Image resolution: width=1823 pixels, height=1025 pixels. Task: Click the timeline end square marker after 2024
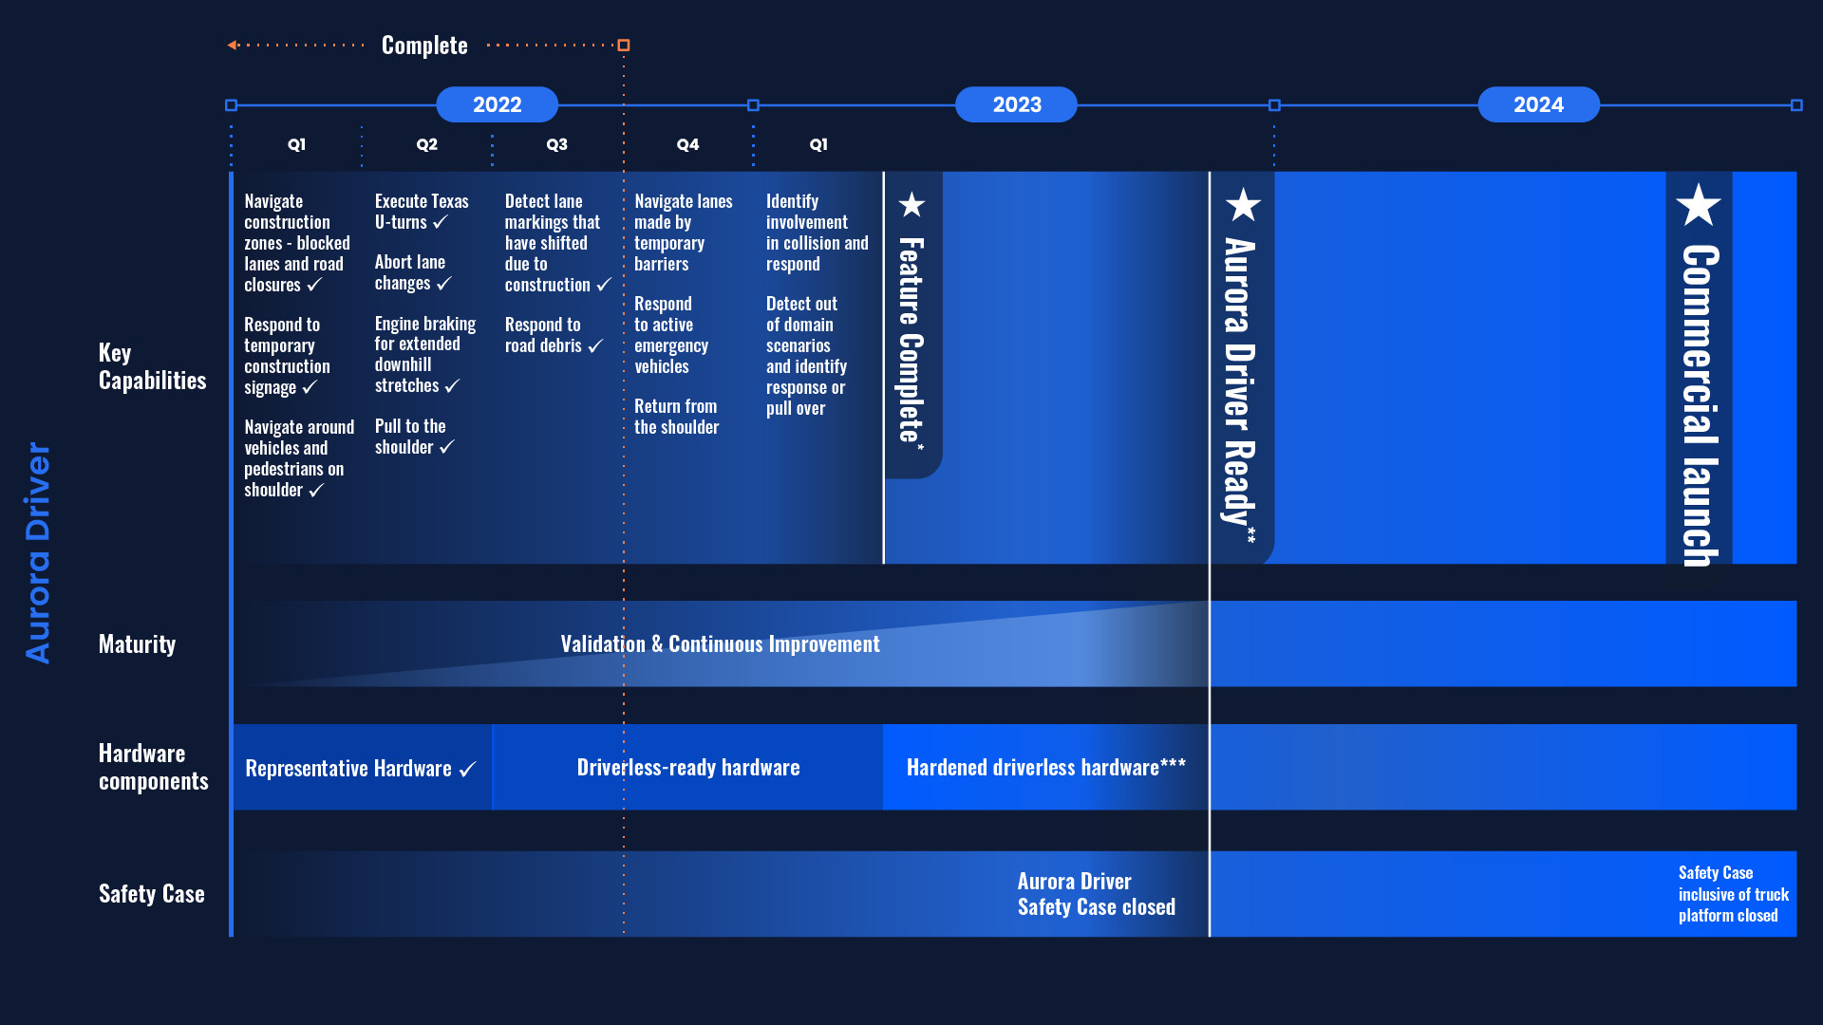(1796, 105)
